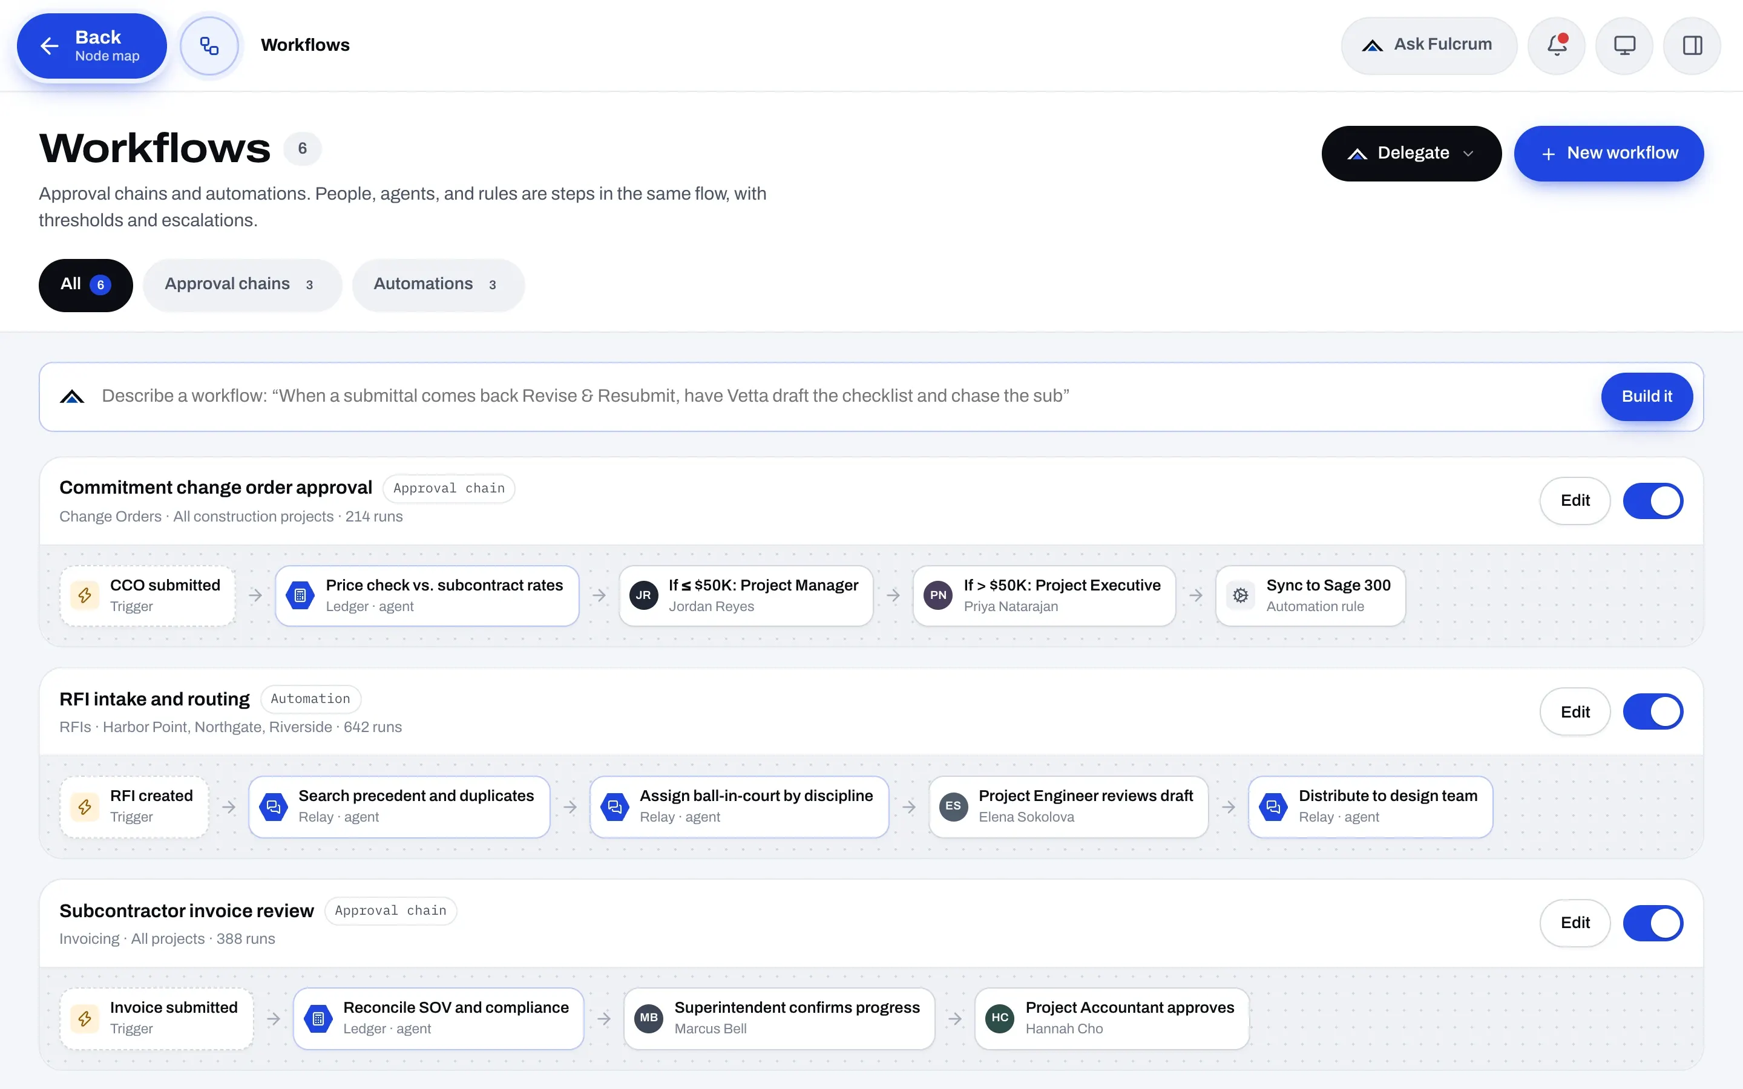Click Distribute to design team Relay icon
The width and height of the screenshot is (1743, 1089).
pyautogui.click(x=1273, y=806)
